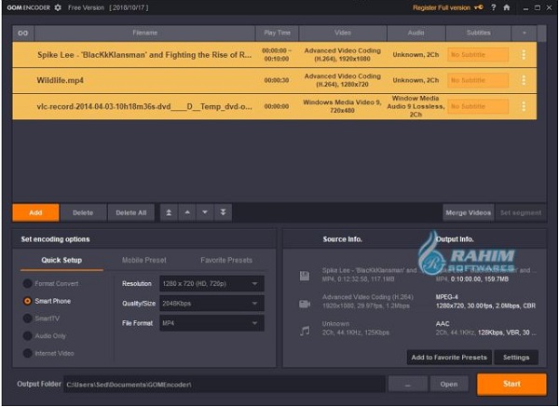Open subtitle dropdown for Spike Lee row

point(478,55)
